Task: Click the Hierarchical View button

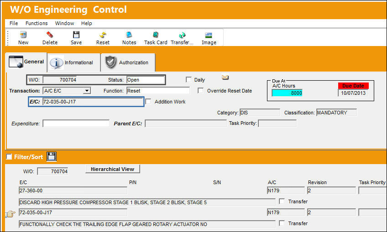Action: click(113, 169)
